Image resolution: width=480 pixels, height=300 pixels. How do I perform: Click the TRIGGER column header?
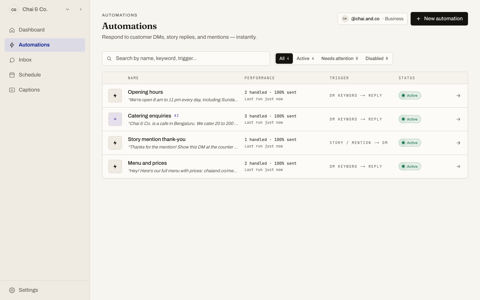[339, 78]
